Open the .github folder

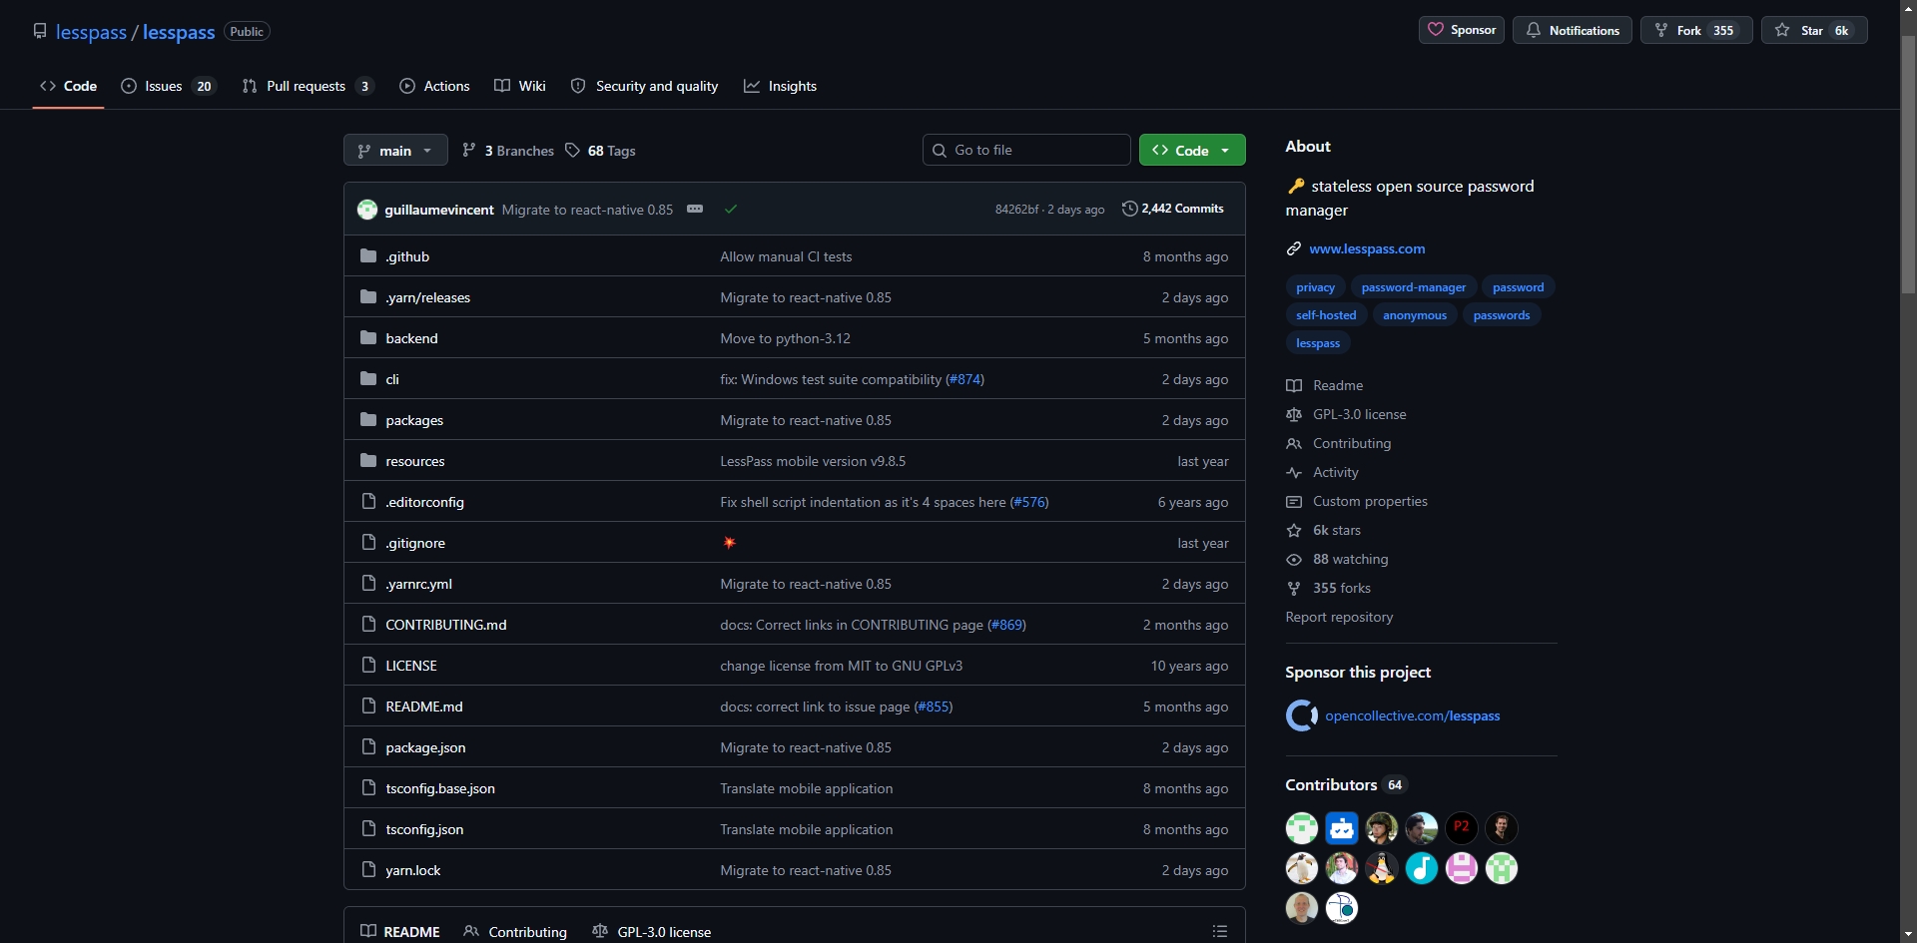(407, 256)
